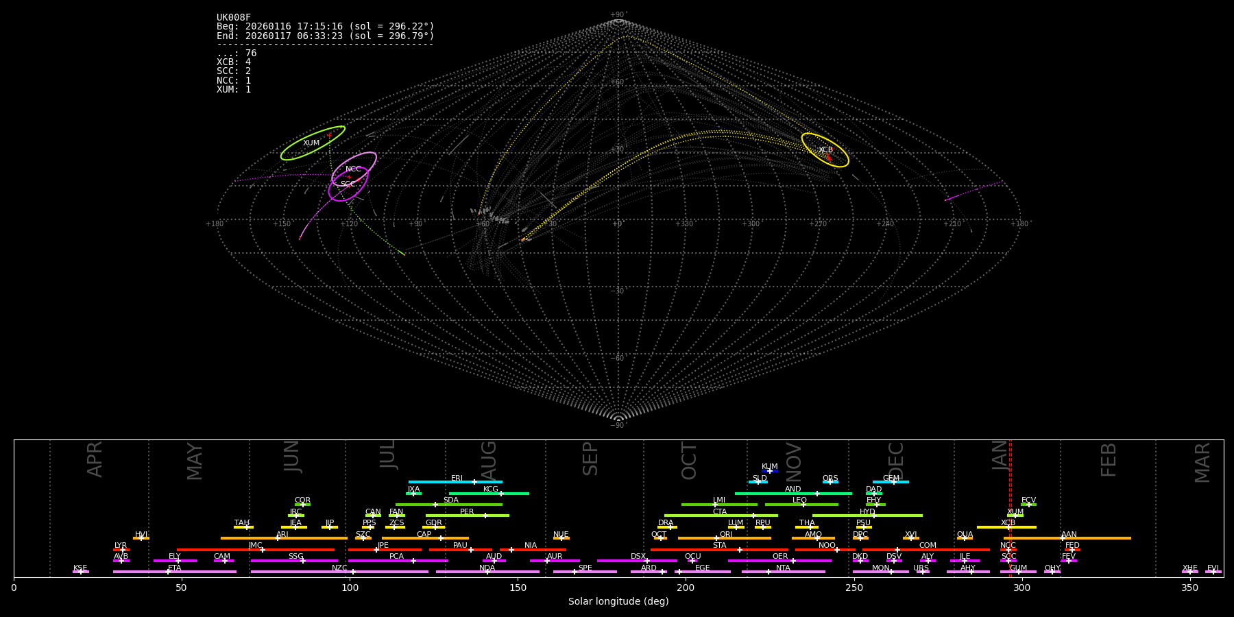Click the DRA yellow shower bar
Screen dimensions: 1234x617
(x=668, y=527)
